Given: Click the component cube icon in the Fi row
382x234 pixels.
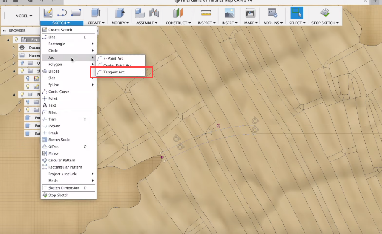Looking at the screenshot, I should [30, 94].
